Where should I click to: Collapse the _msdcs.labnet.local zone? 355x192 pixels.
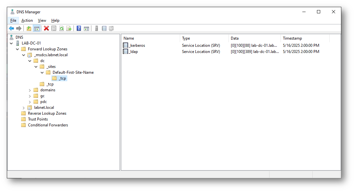(x=23, y=55)
